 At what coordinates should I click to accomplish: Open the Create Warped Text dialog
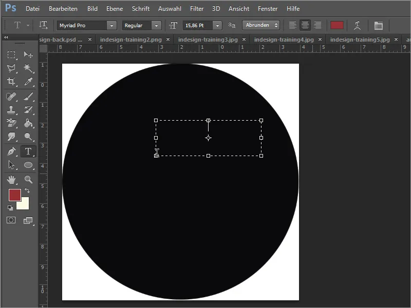coord(357,25)
